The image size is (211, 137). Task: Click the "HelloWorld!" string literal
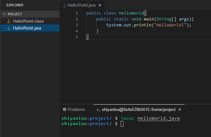[170, 25]
